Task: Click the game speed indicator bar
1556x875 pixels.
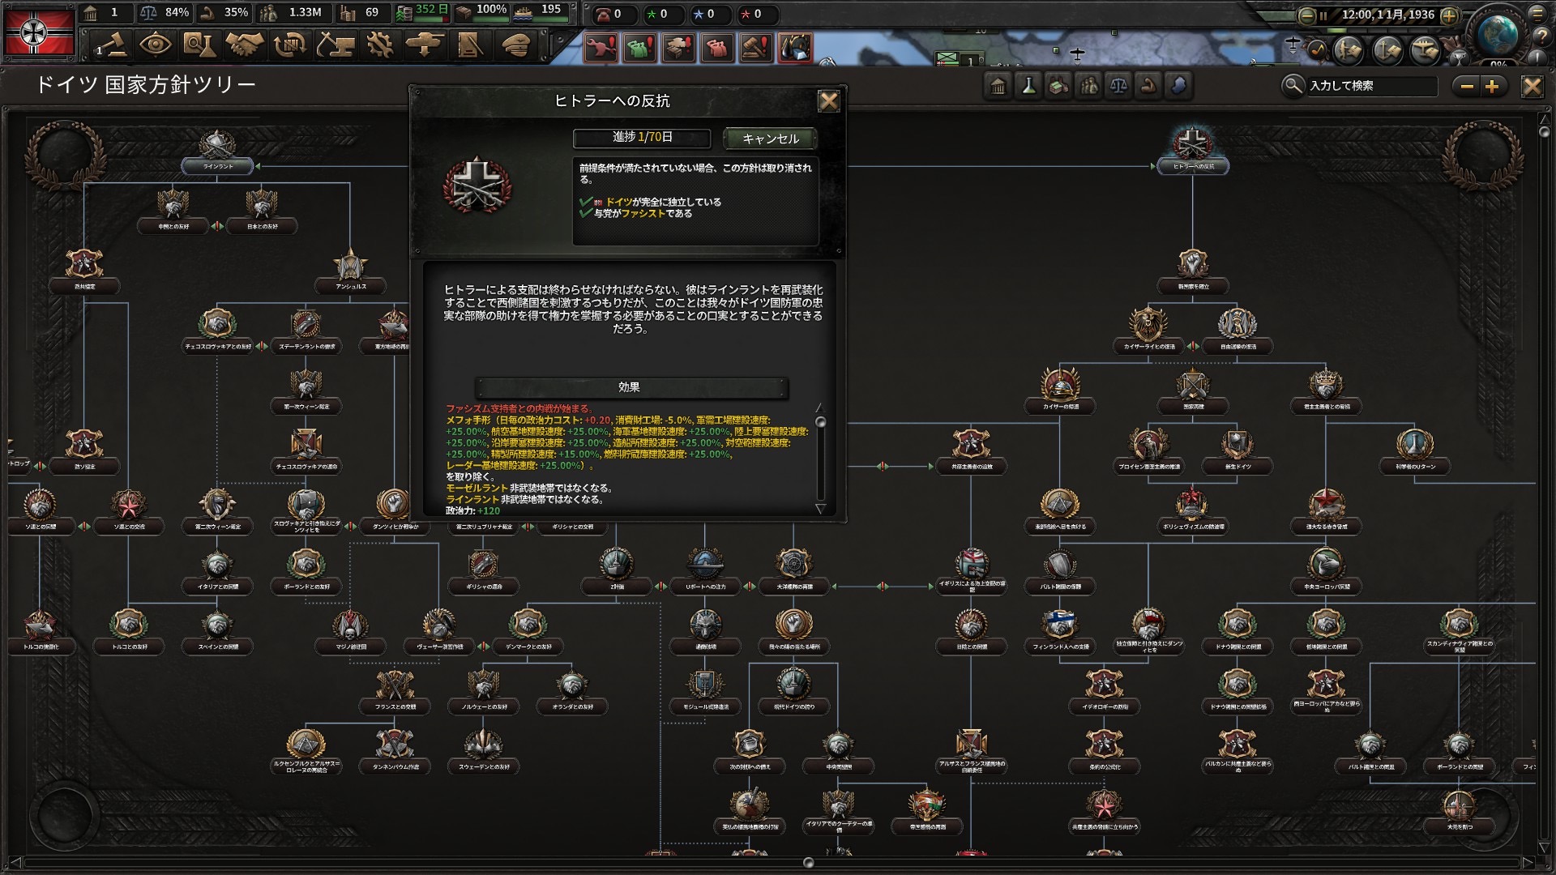Action: click(x=1378, y=31)
